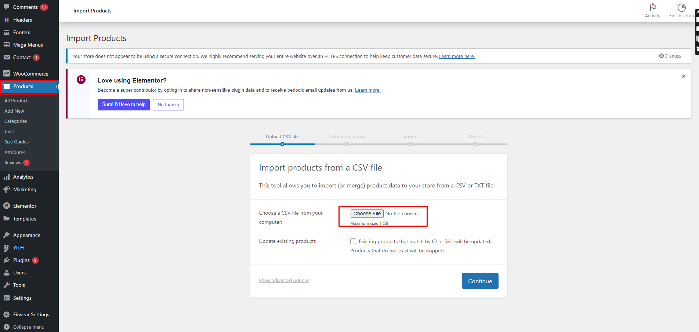Open Tools via wrench icon
699x332 pixels.
tap(7, 285)
